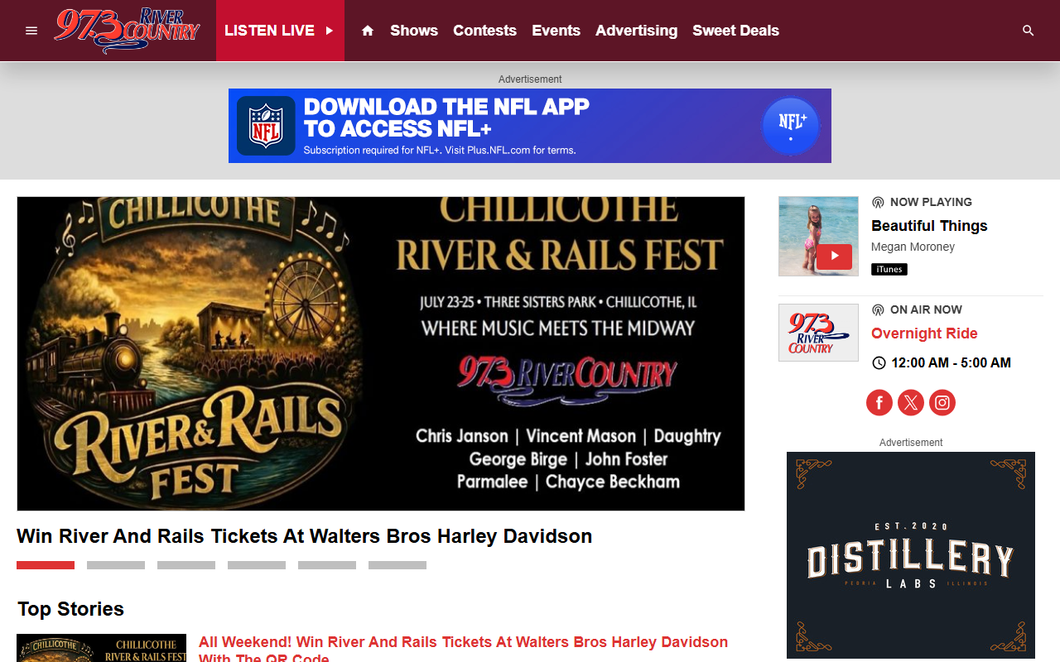Click the top story Chillicothe thumbnail
This screenshot has height=662, width=1060.
click(101, 648)
